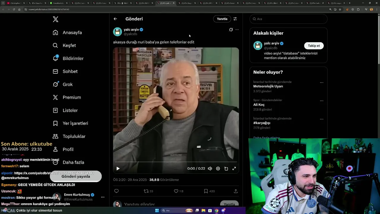Enter fullscreen on the video
The width and height of the screenshot is (380, 214).
point(234,169)
